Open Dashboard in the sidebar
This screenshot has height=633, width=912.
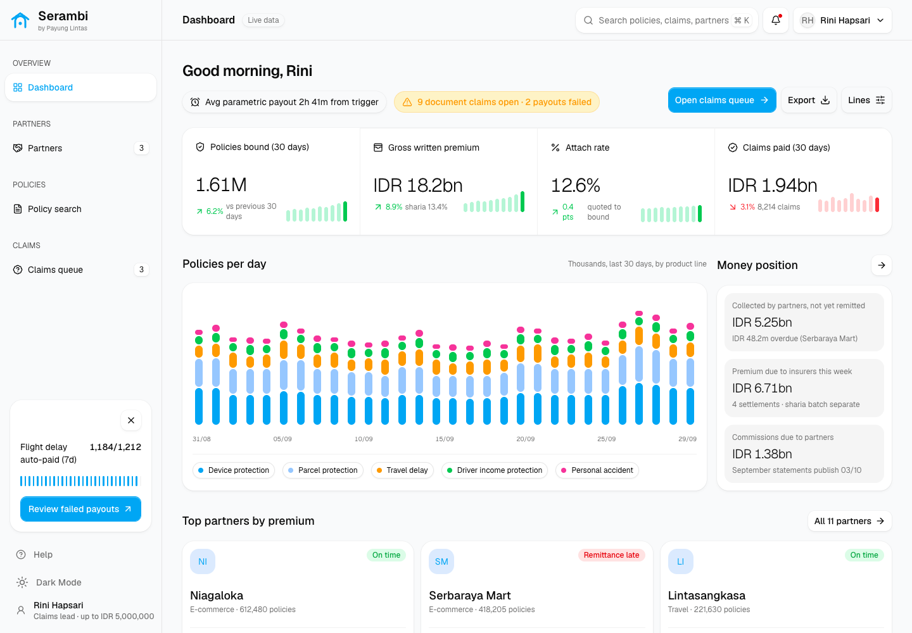tap(80, 87)
